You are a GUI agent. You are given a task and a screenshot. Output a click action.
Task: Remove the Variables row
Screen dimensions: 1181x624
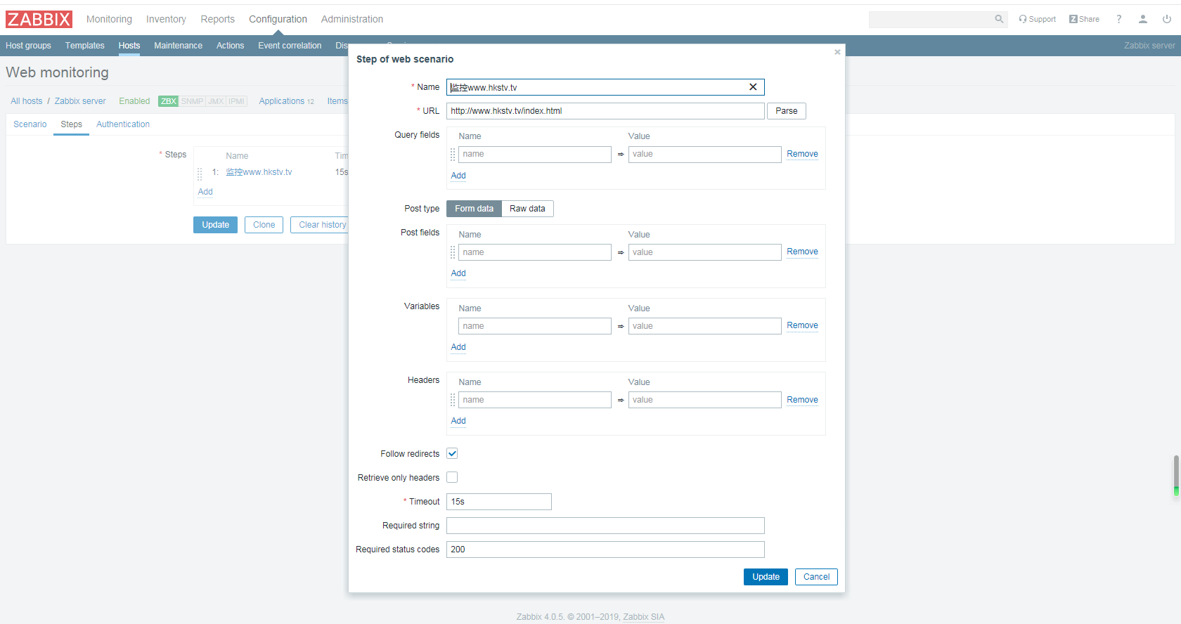point(802,325)
